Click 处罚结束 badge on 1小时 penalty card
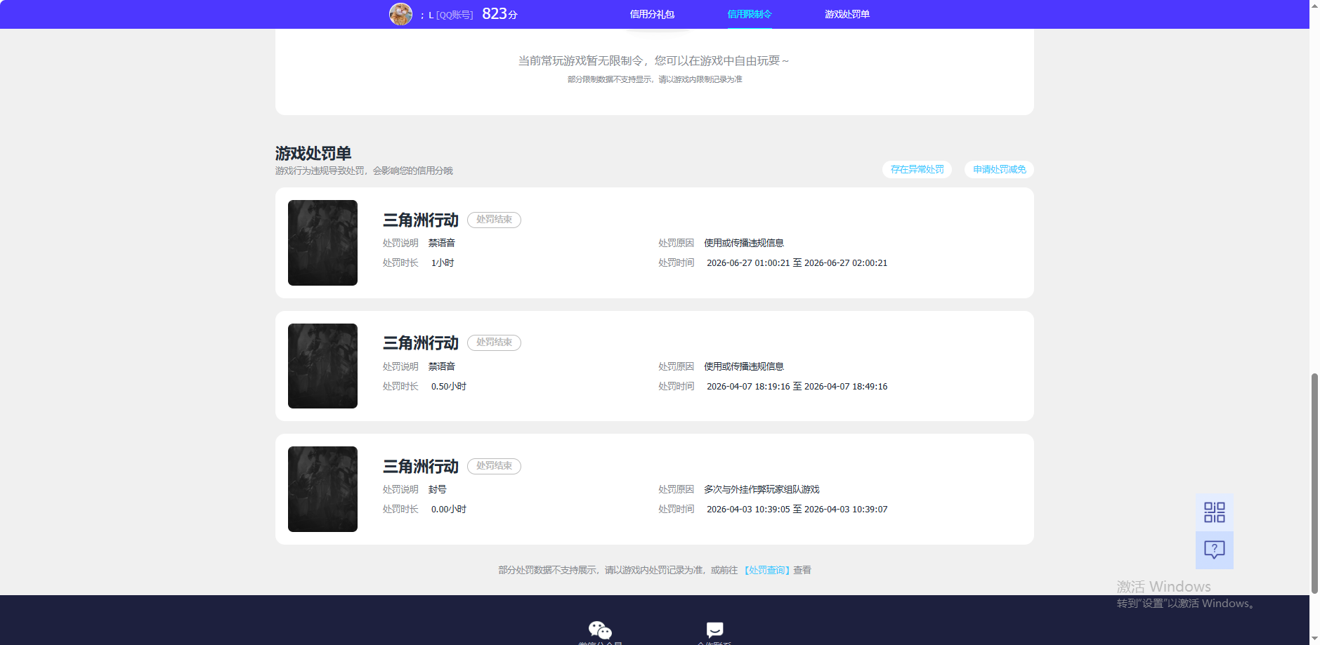Image resolution: width=1320 pixels, height=645 pixels. point(494,220)
